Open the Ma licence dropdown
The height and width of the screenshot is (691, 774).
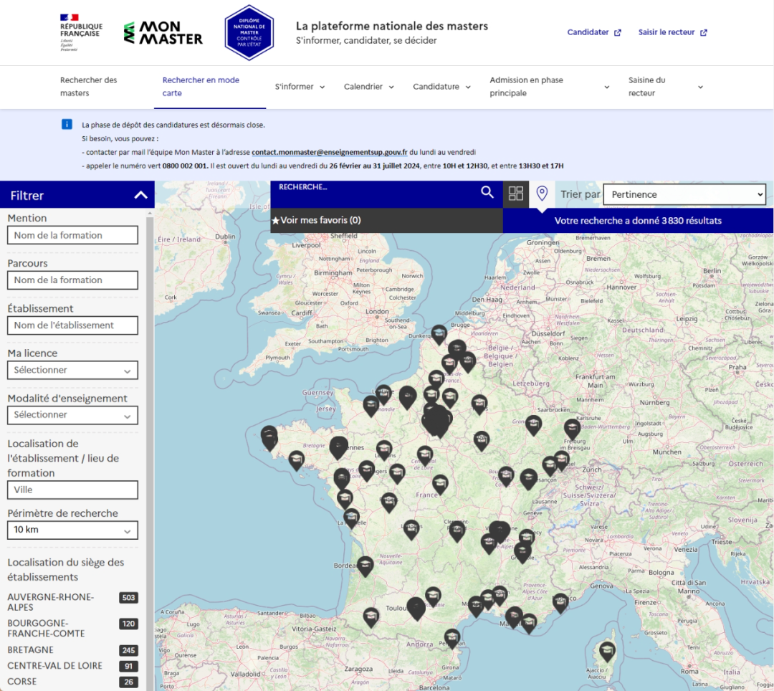coord(72,370)
